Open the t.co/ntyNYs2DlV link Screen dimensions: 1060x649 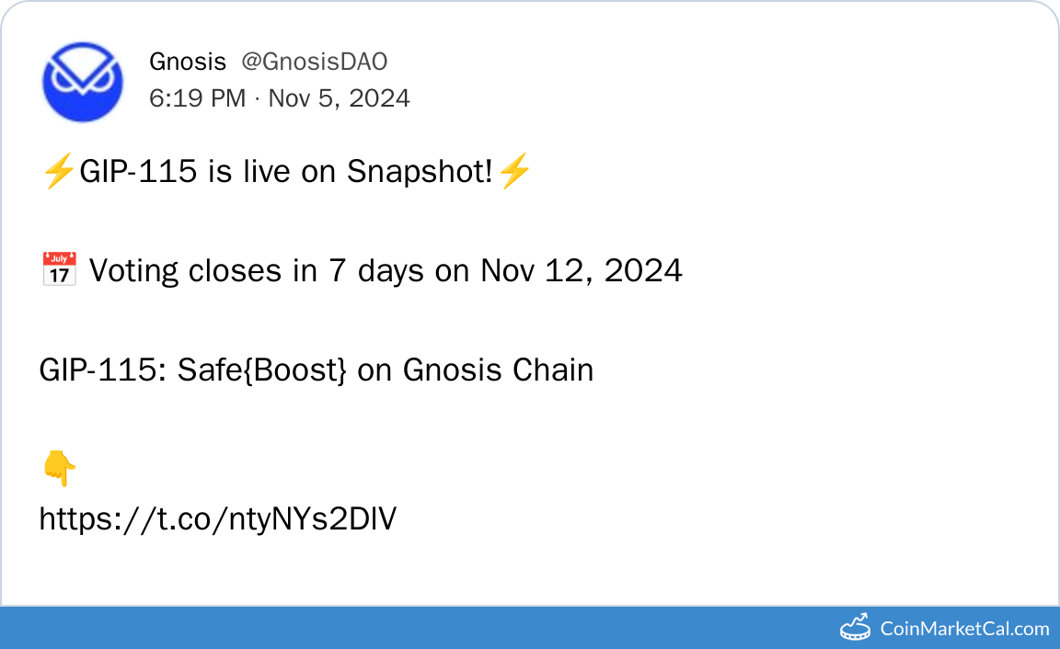coord(218,519)
